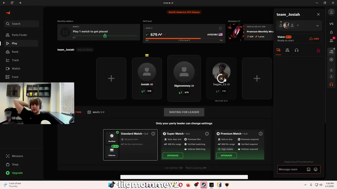Open Firefox from the taskbar
Screen dimensions: 337x189
coord(188,185)
